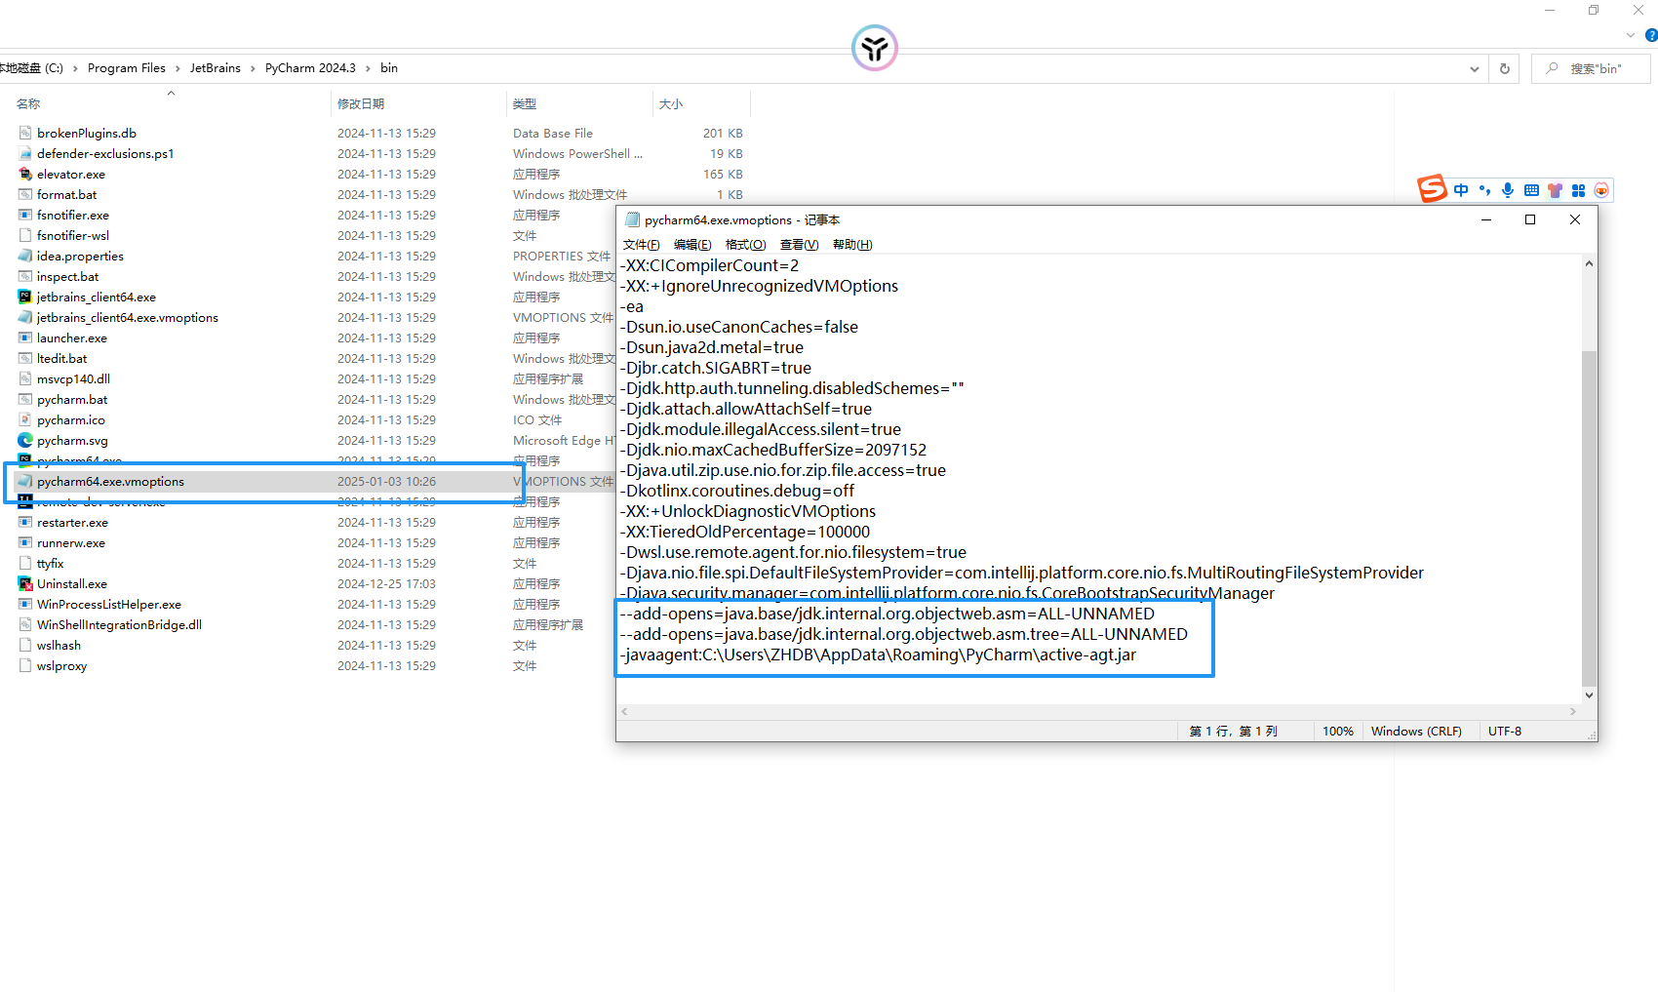Select wslproxy file name
Screen dimensions: 1658x992
point(61,665)
